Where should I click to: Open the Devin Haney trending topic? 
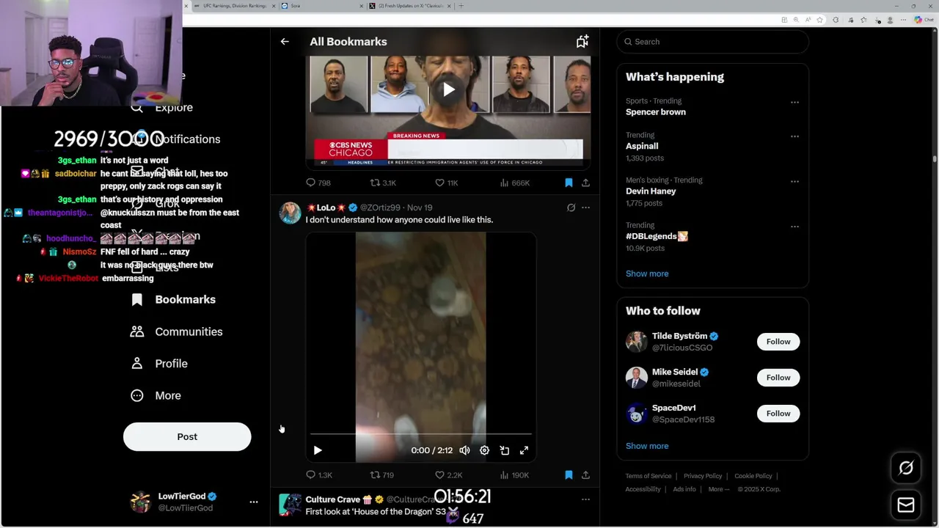(651, 191)
